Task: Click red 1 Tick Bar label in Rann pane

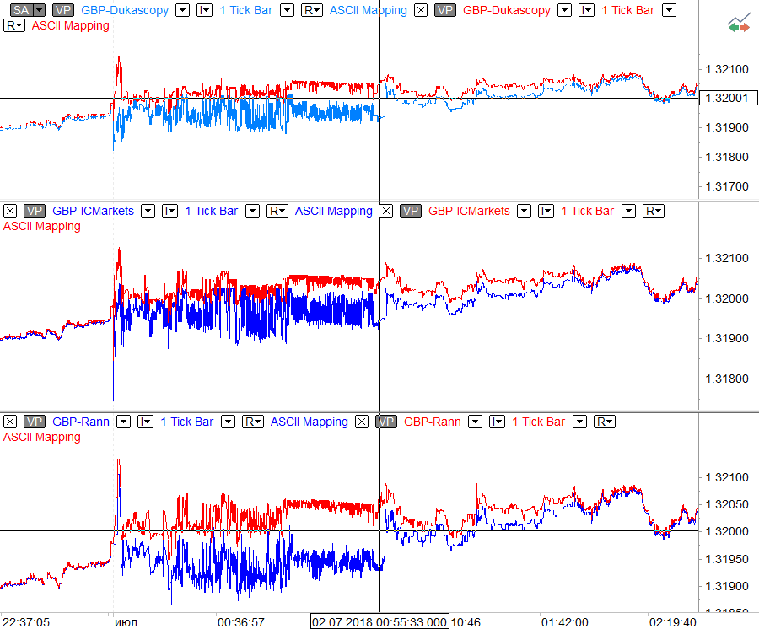Action: coord(538,422)
